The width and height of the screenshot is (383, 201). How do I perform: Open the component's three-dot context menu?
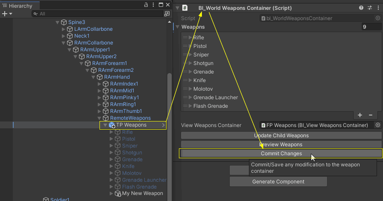click(378, 8)
